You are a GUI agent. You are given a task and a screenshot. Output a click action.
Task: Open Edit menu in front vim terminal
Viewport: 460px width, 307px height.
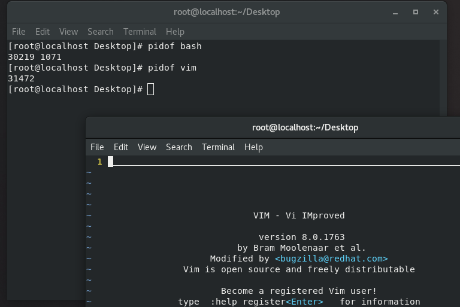(x=121, y=147)
